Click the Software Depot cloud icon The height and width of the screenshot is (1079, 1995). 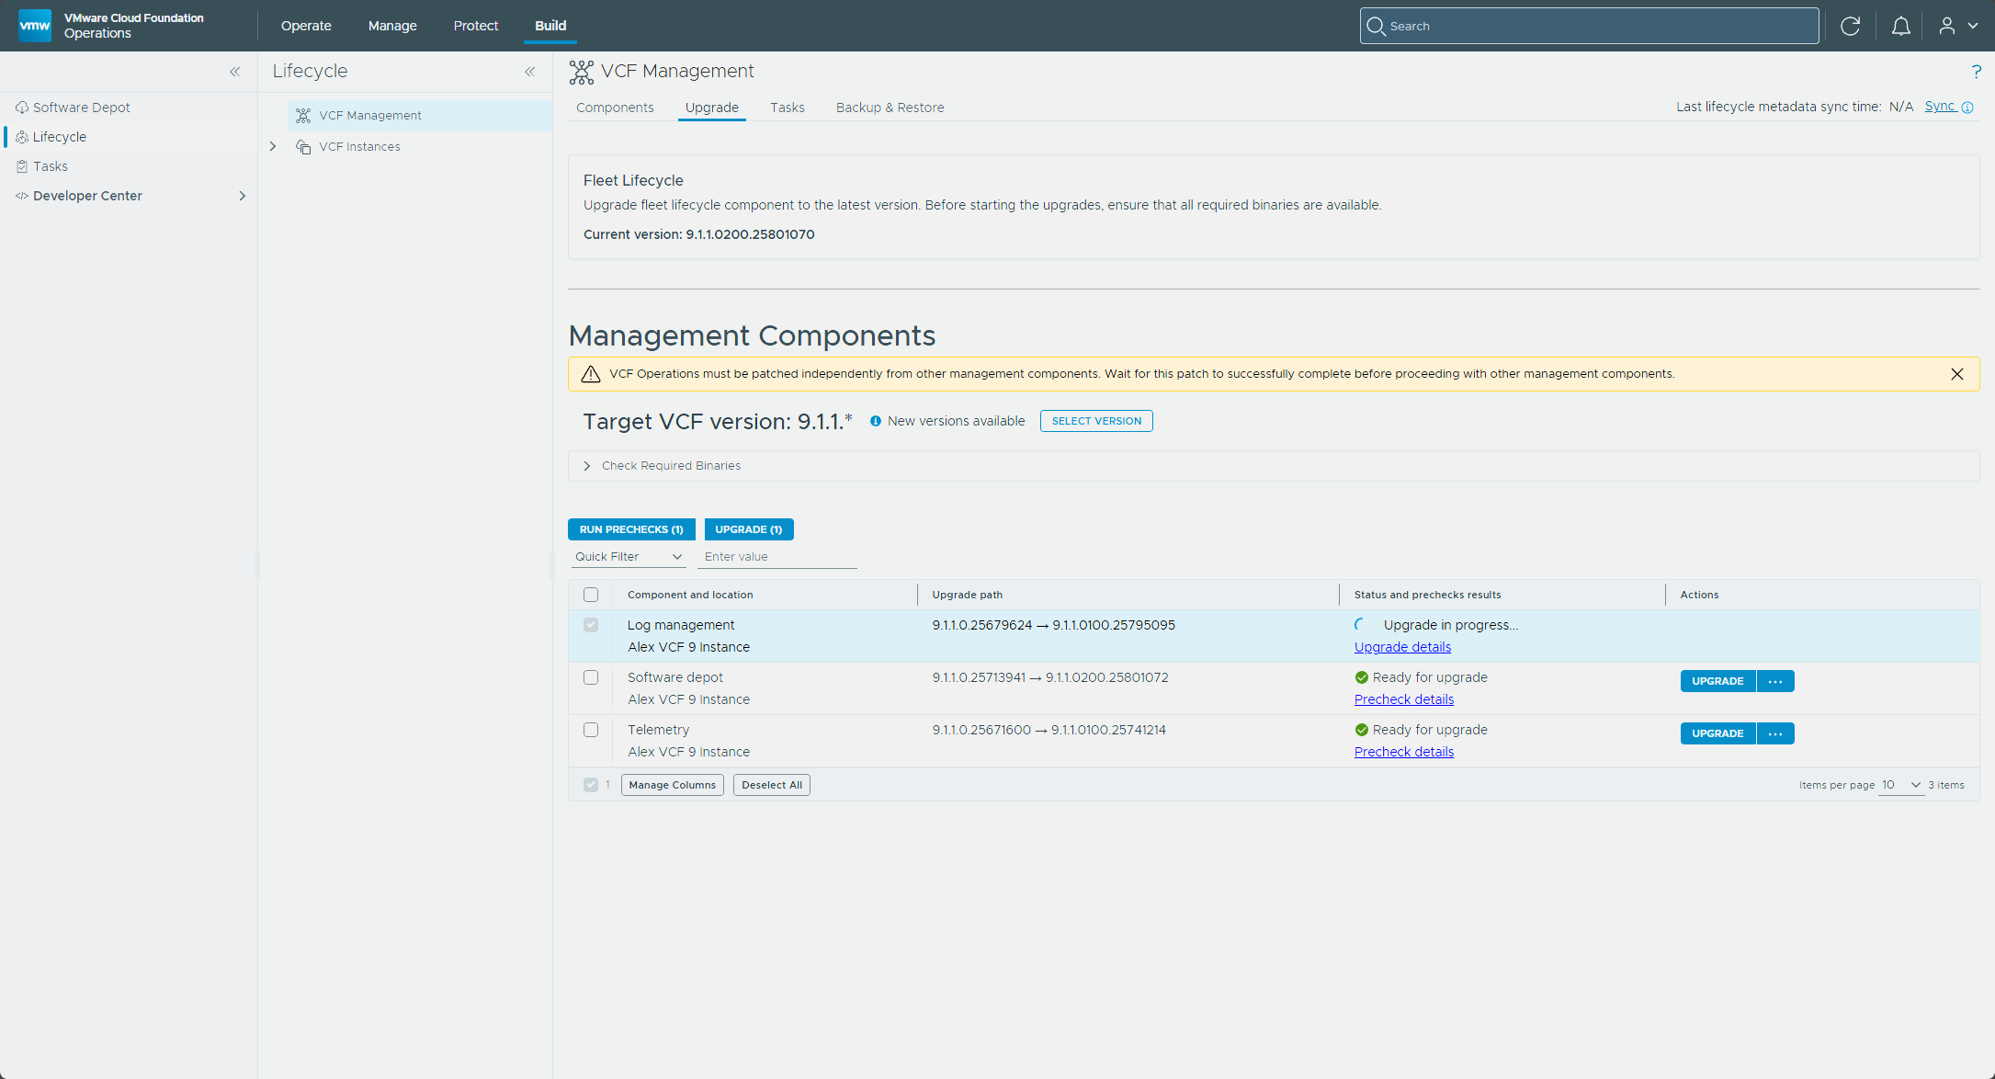(x=22, y=108)
